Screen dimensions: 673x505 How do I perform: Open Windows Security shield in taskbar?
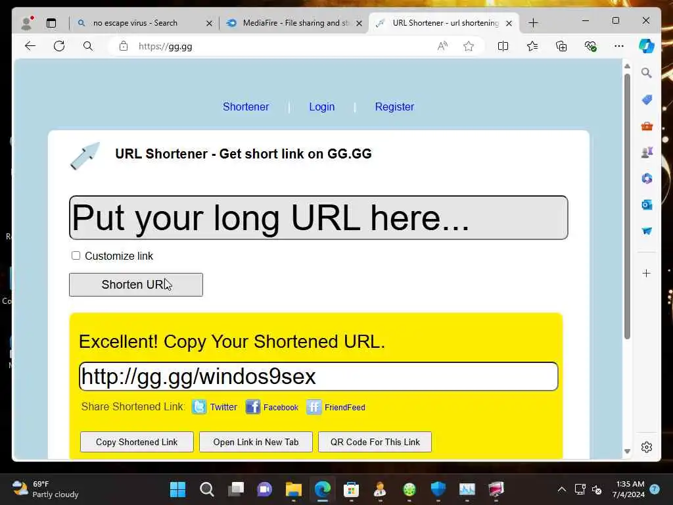pos(438,489)
